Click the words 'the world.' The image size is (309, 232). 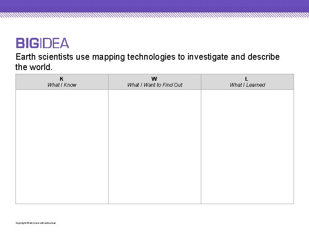tap(34, 67)
